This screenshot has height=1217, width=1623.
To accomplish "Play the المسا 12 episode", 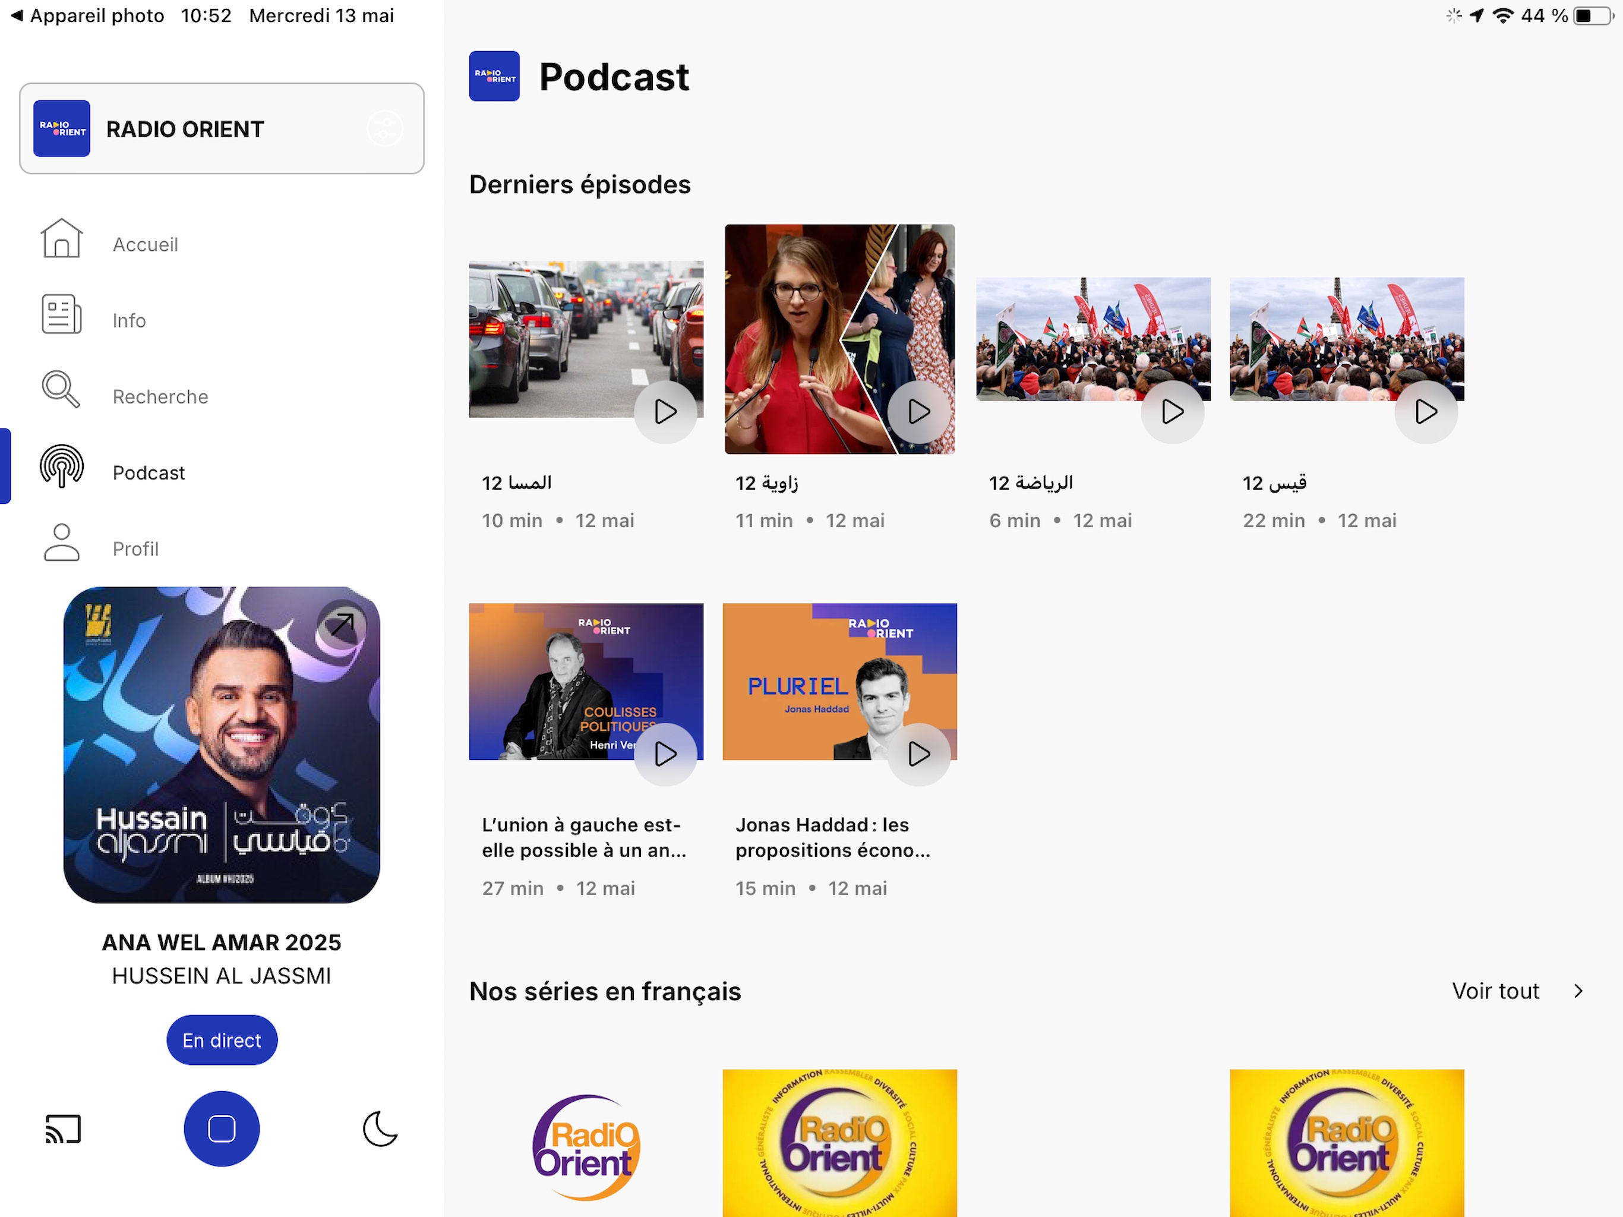I will click(x=665, y=412).
